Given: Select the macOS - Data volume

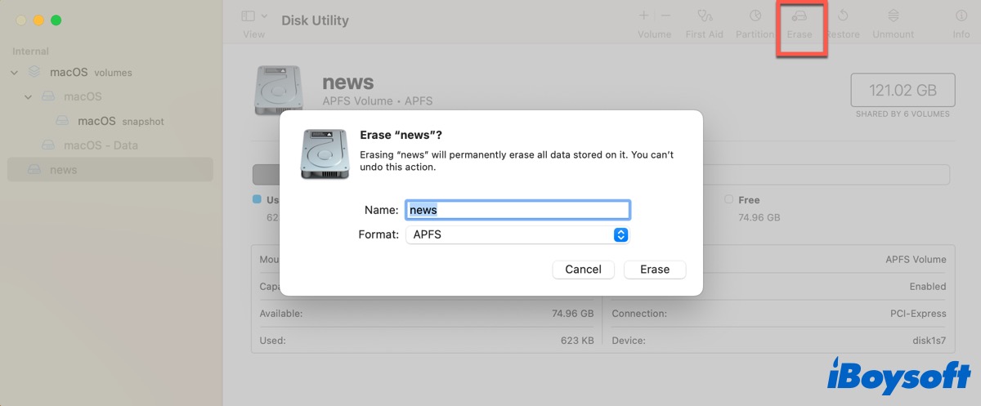Looking at the screenshot, I should point(100,145).
